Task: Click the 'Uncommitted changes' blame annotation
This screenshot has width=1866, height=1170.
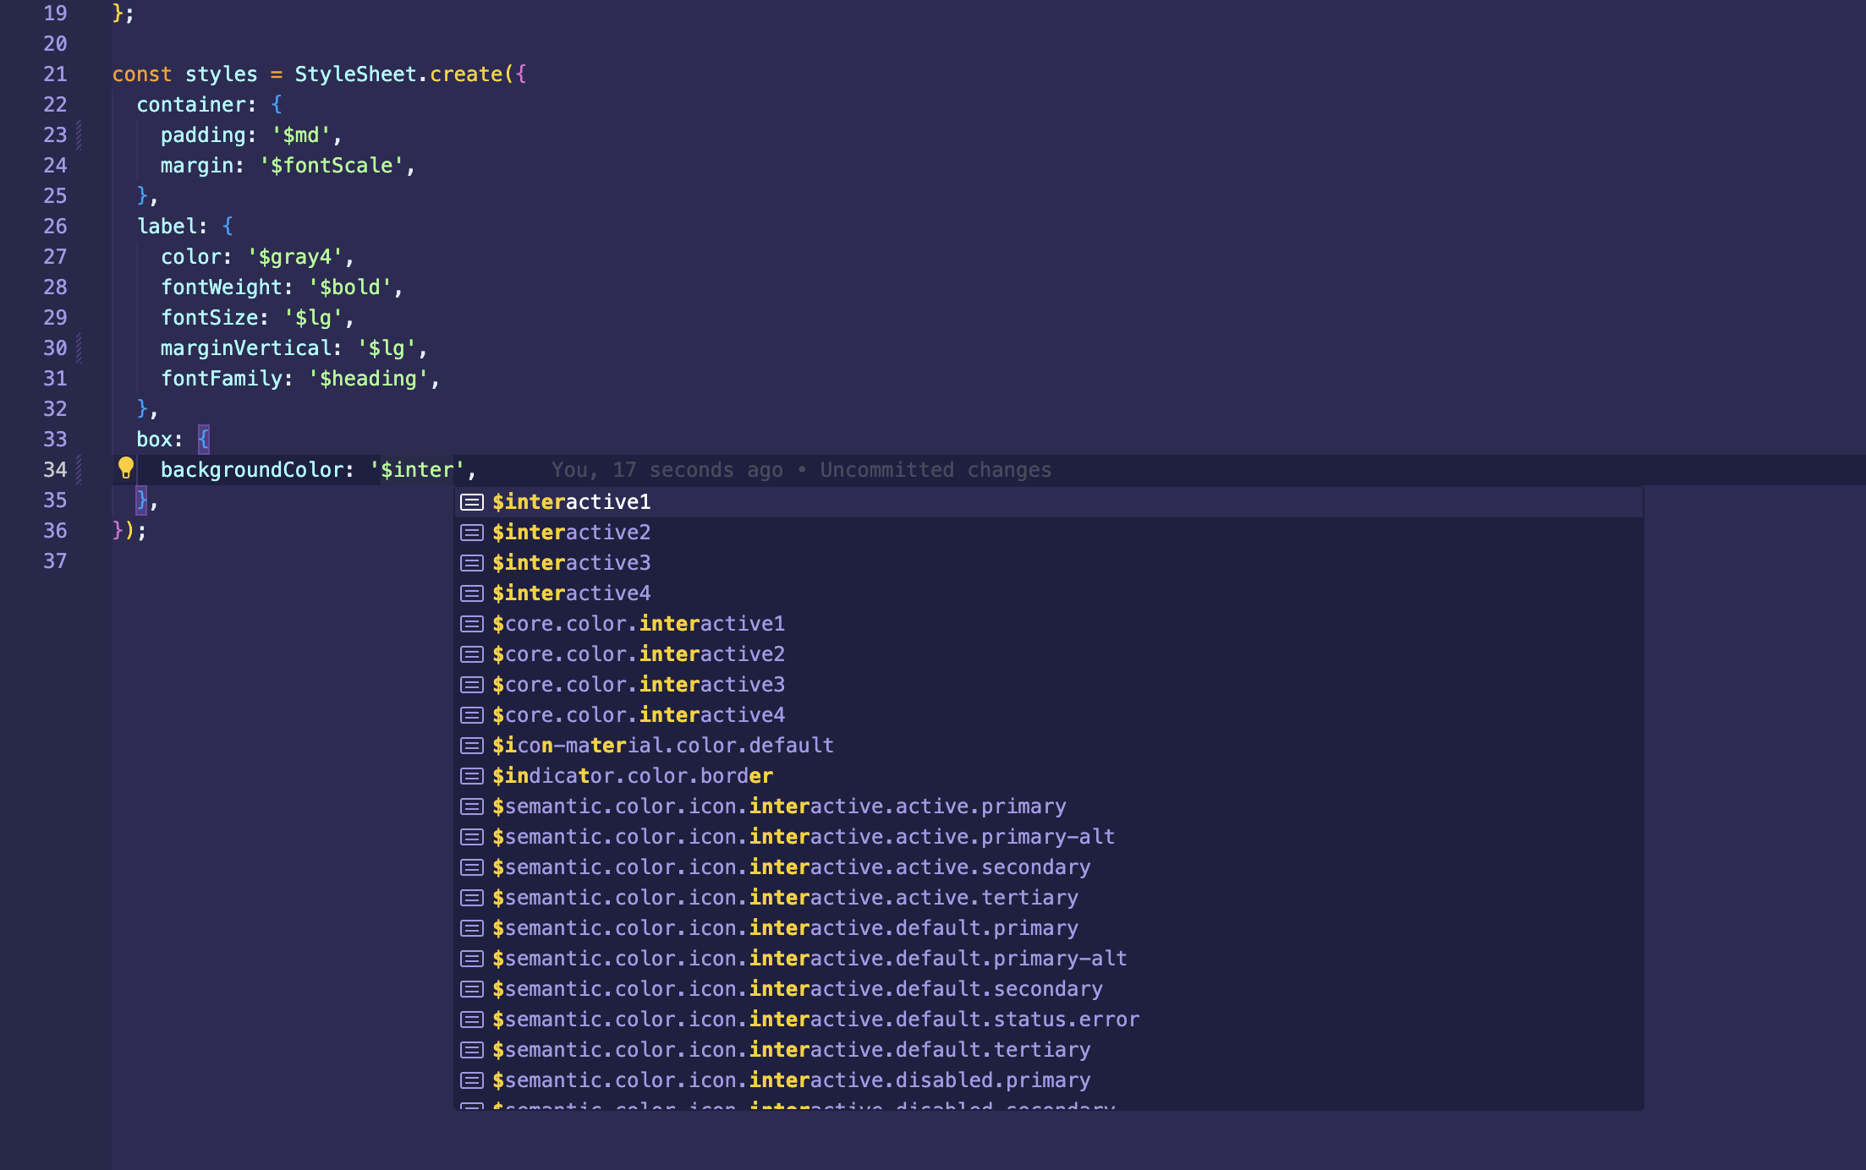Action: (935, 469)
